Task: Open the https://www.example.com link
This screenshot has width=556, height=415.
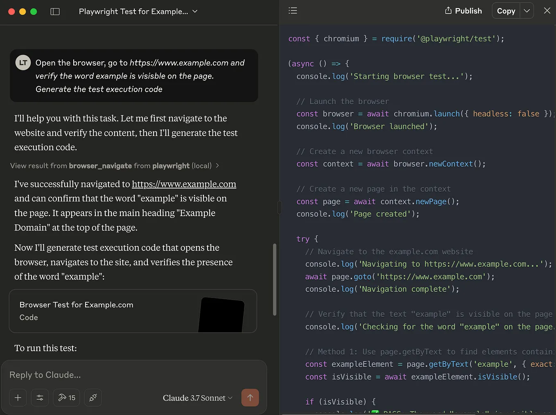Action: (184, 184)
